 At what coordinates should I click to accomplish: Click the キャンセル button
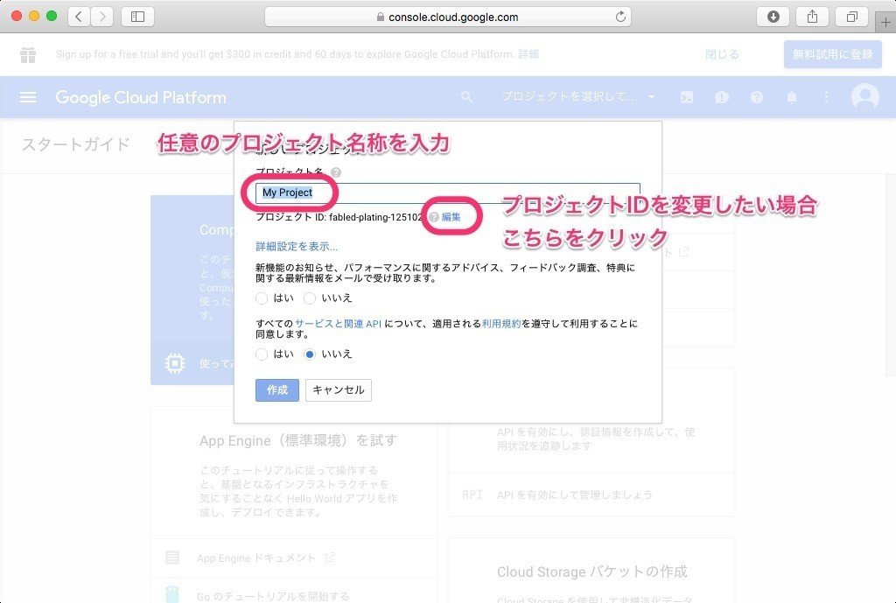click(x=339, y=389)
